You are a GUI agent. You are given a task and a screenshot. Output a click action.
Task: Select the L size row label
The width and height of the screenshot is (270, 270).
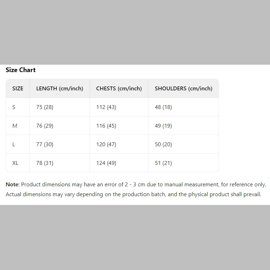click(14, 144)
